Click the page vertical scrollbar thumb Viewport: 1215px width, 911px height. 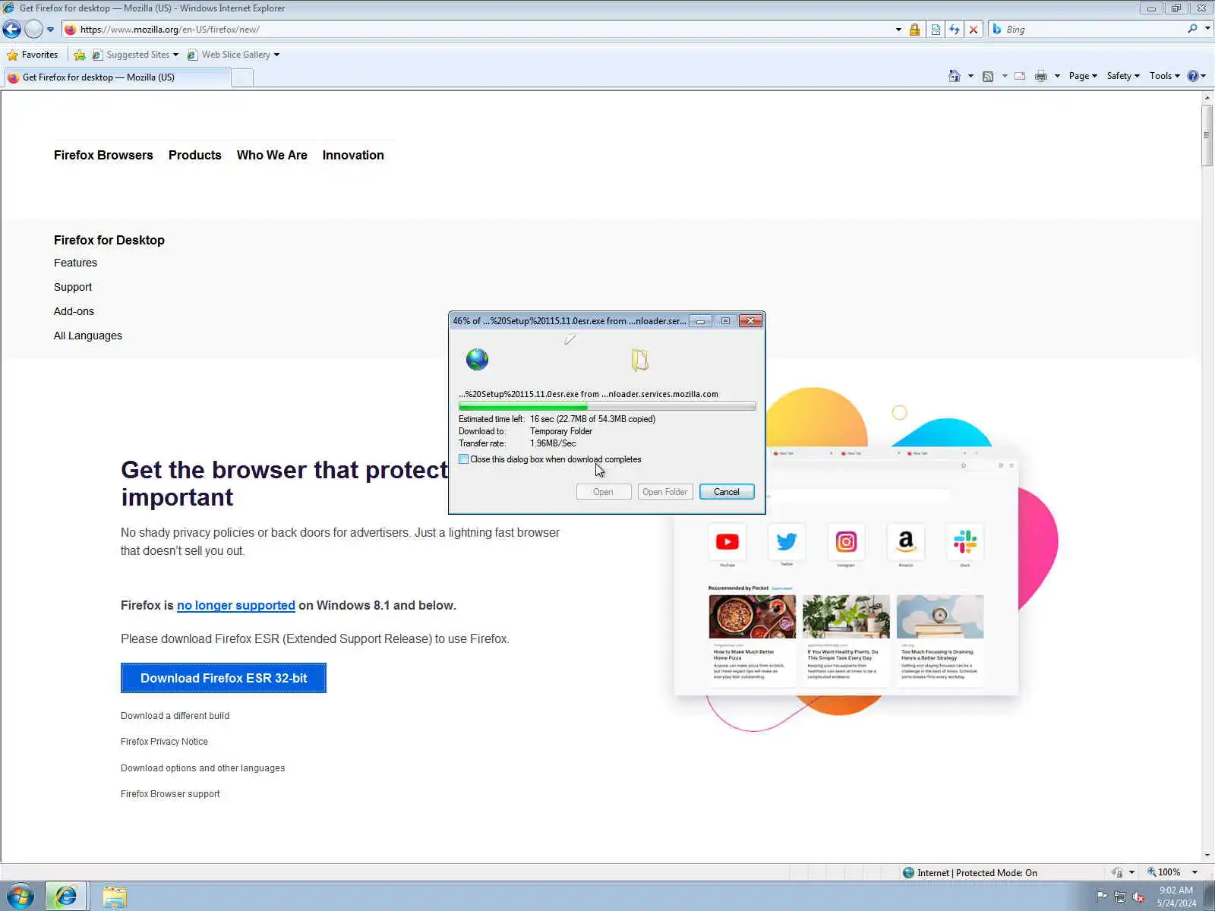(x=1207, y=135)
